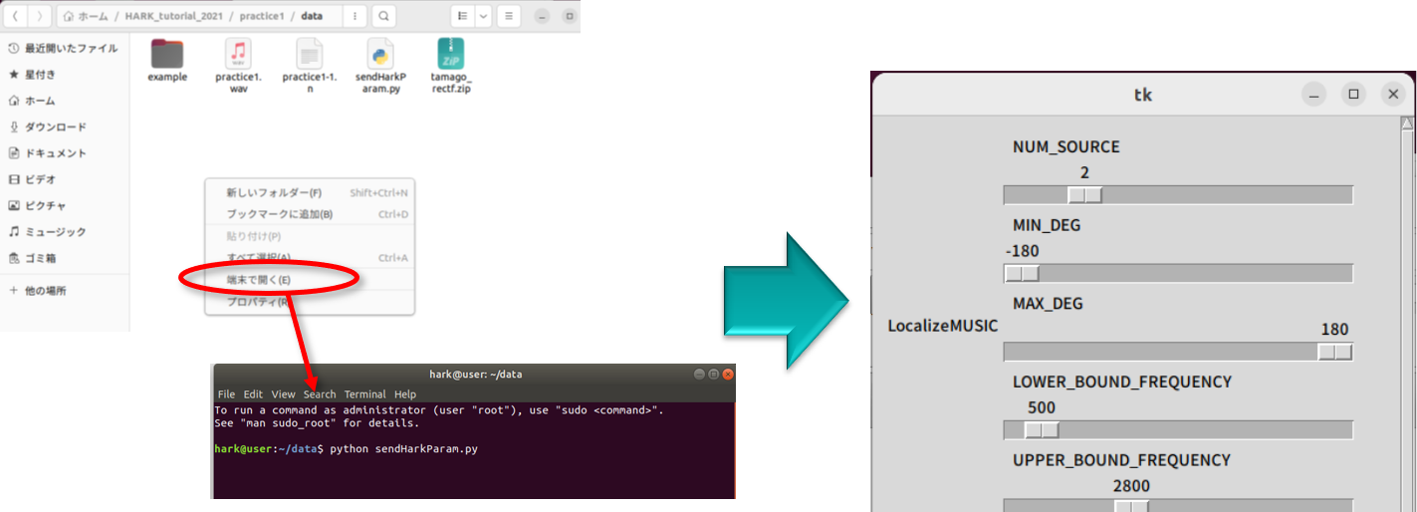Select the practice1-1.n document file
1417x512 pixels.
click(x=310, y=55)
